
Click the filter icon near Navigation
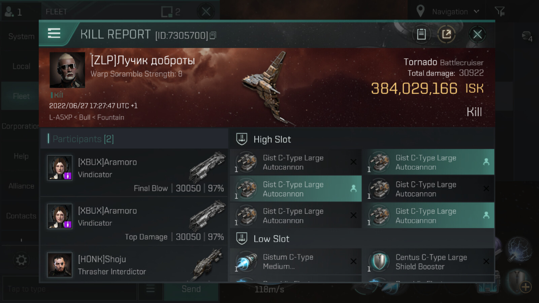point(500,11)
